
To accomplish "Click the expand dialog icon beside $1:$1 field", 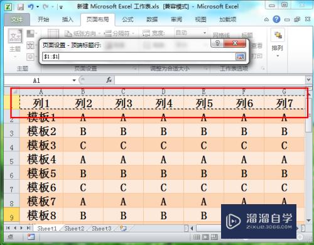I will [x=240, y=57].
